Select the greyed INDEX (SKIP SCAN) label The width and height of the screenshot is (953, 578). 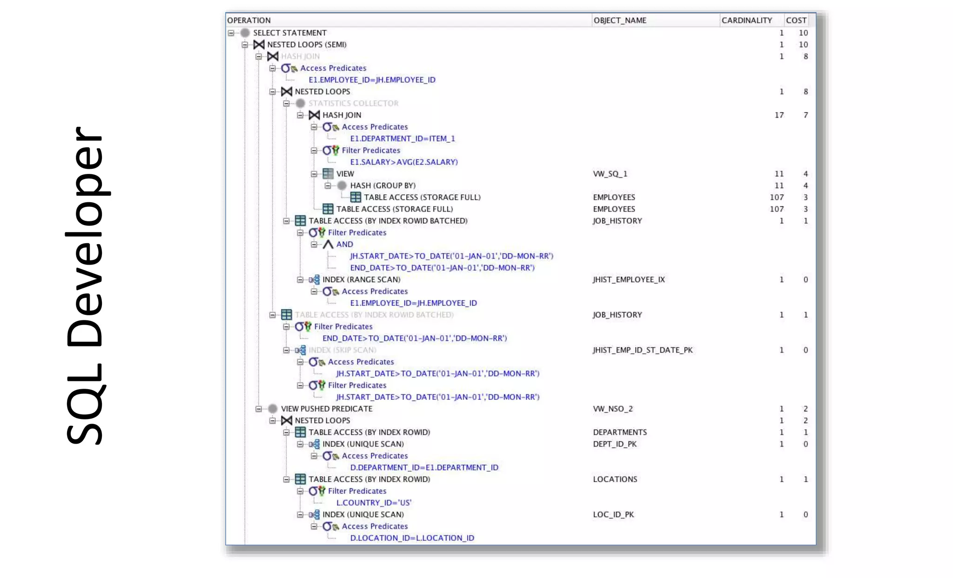[342, 350]
